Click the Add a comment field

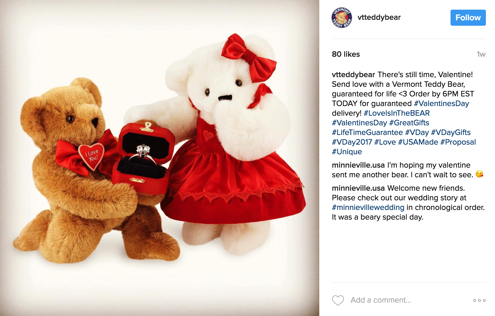click(381, 300)
